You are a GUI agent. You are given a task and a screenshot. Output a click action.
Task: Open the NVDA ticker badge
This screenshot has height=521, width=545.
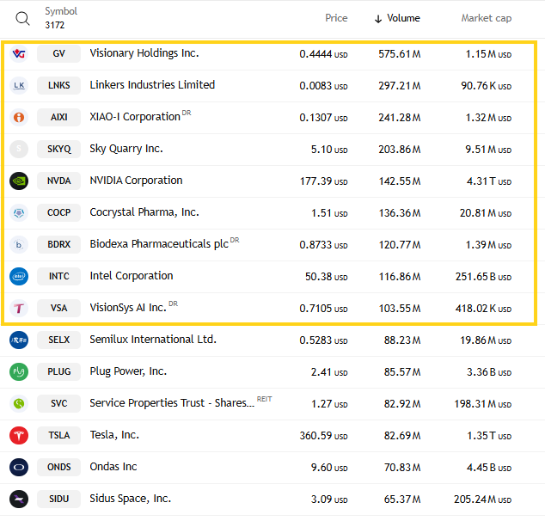tap(58, 181)
